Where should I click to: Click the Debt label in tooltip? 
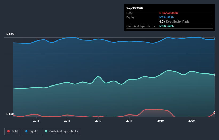129,13
